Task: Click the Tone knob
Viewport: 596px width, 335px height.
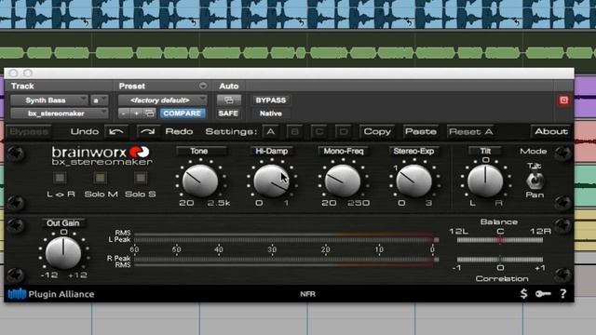Action: click(x=200, y=181)
